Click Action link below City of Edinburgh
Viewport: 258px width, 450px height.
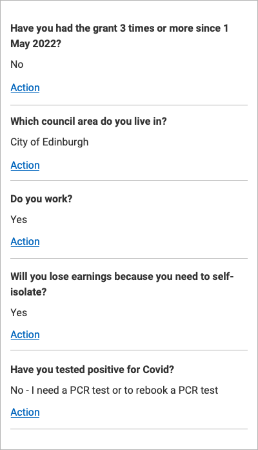(25, 166)
